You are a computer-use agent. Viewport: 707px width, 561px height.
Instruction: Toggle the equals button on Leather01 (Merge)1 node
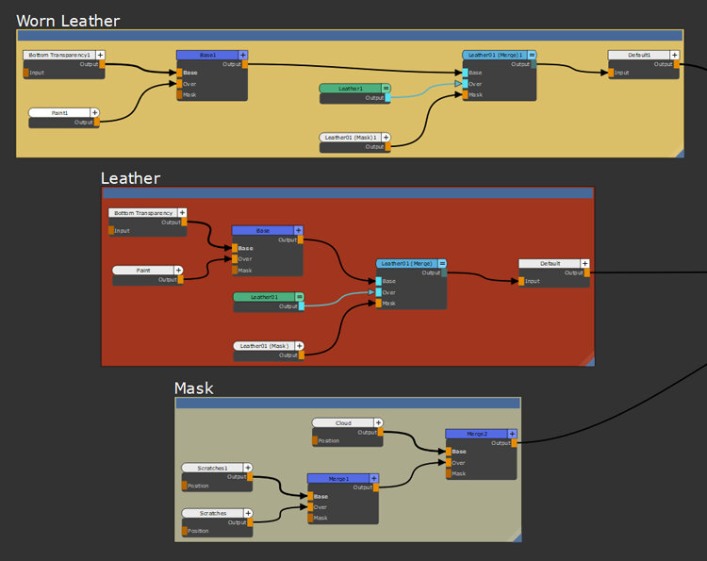click(x=532, y=56)
